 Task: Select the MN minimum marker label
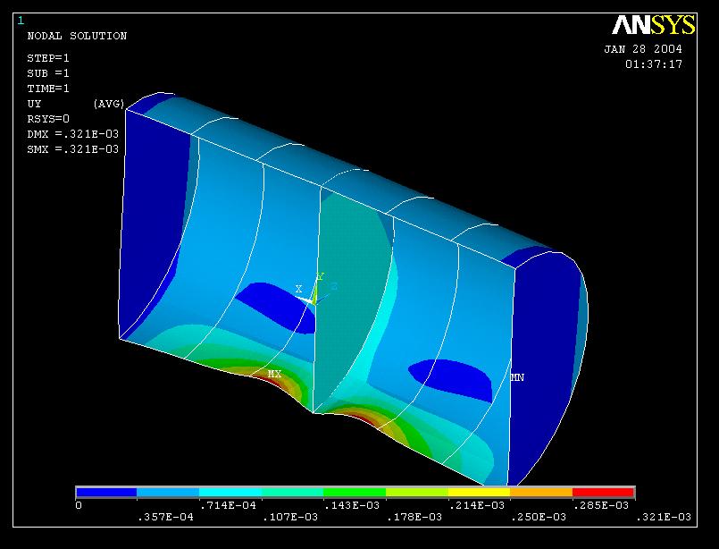(x=517, y=377)
